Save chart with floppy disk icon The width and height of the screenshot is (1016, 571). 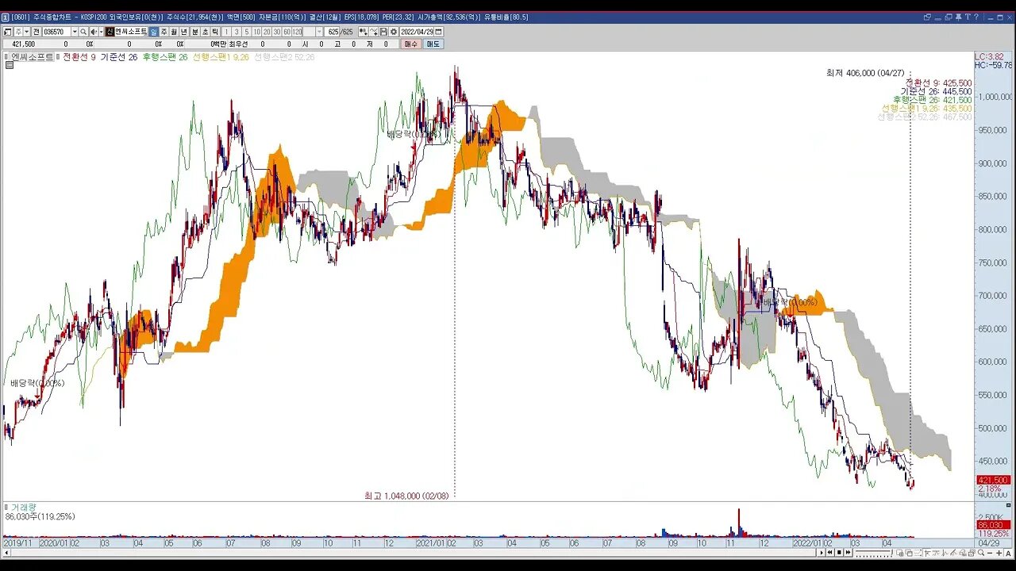[383, 32]
